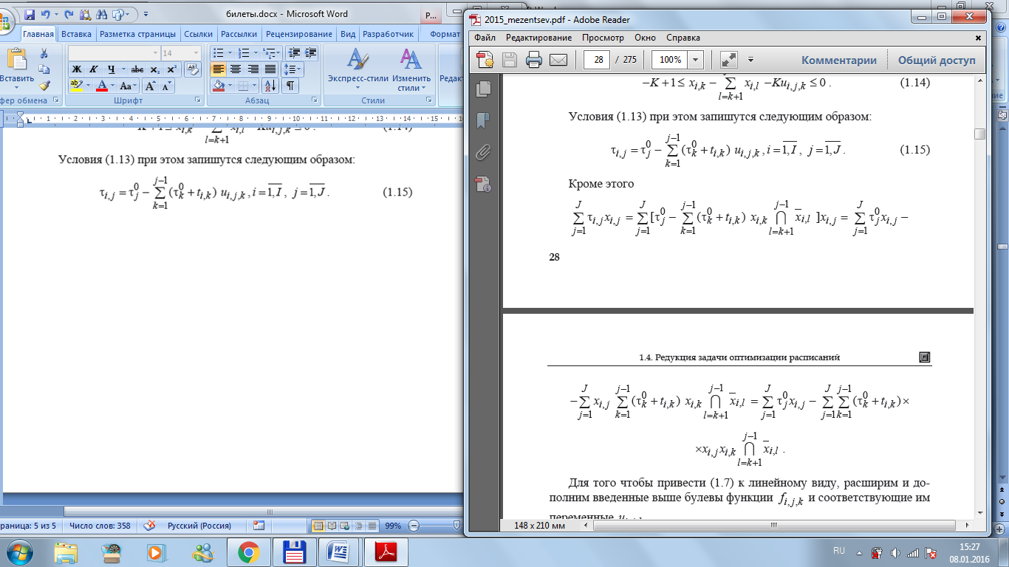Select font color red A swatch

tap(101, 86)
